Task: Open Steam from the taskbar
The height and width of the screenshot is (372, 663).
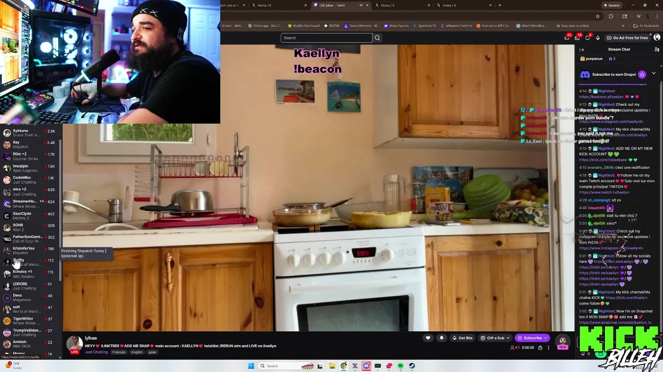Action: tap(412, 366)
